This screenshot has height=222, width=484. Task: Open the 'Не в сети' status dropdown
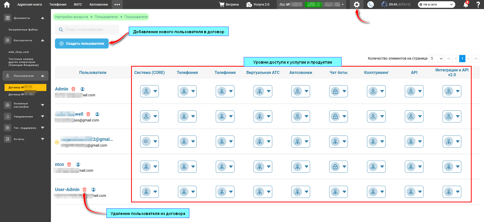[x=437, y=5]
